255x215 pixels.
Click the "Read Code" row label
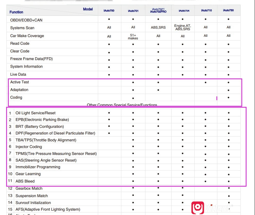point(20,43)
